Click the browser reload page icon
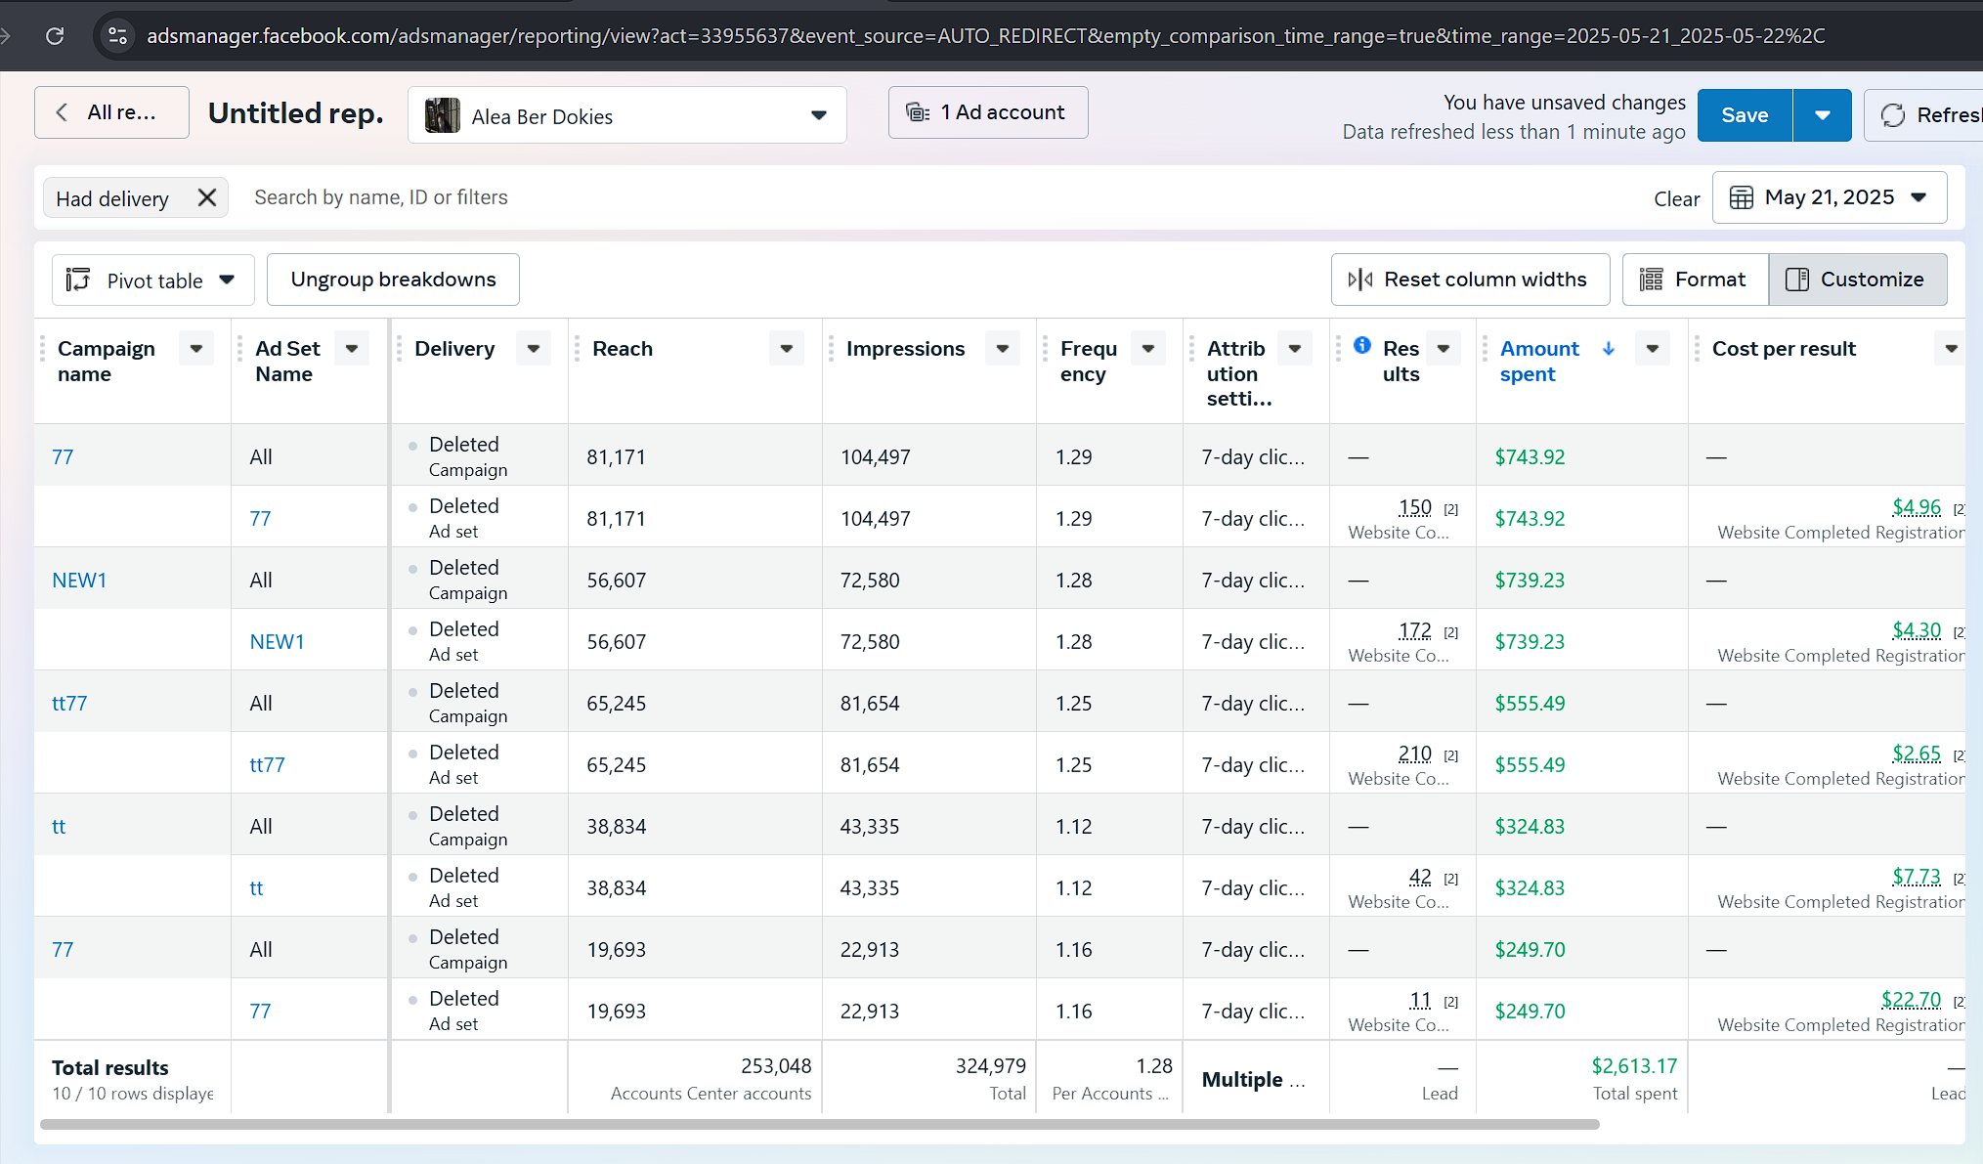The image size is (1983, 1164). click(55, 36)
